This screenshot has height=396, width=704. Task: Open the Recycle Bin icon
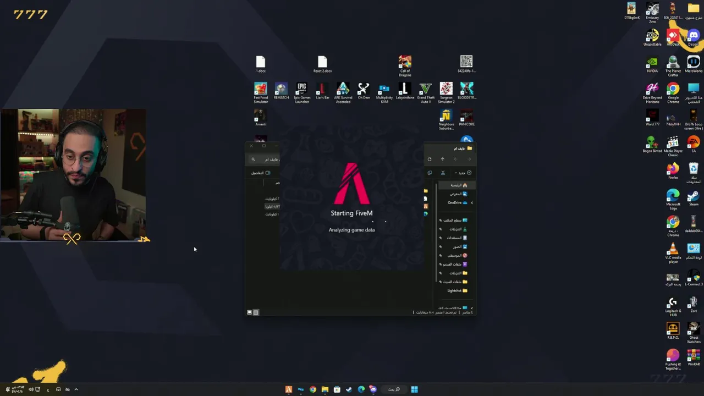click(694, 173)
